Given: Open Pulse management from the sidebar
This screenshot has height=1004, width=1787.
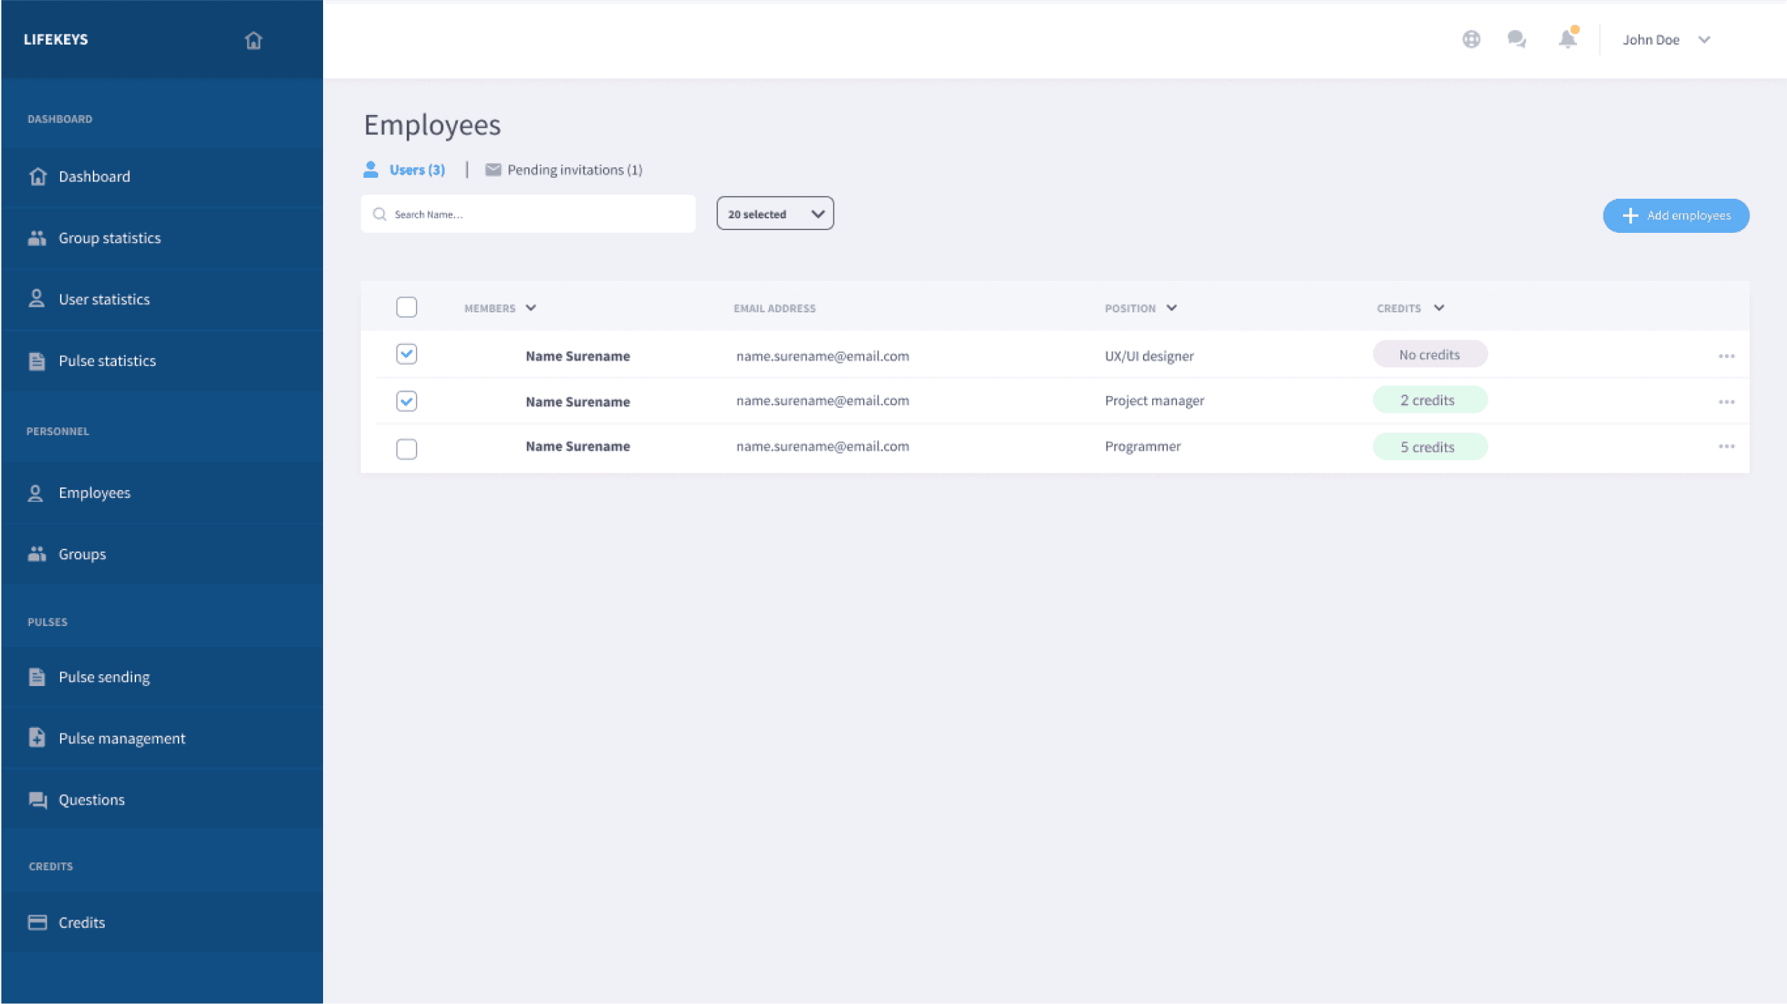Looking at the screenshot, I should (121, 738).
